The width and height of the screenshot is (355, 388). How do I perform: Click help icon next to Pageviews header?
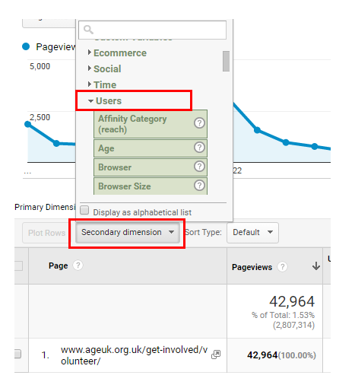tap(282, 267)
